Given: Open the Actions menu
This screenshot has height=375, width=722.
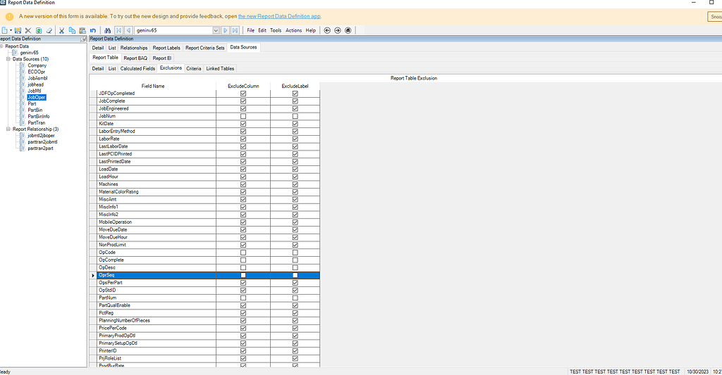Looking at the screenshot, I should coord(293,30).
